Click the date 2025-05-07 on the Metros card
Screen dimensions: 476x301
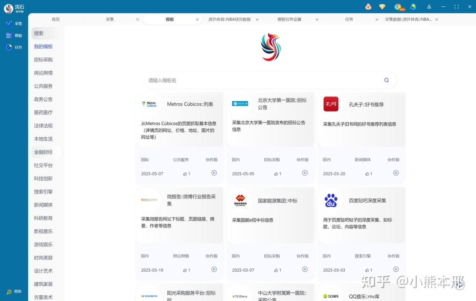(x=152, y=174)
